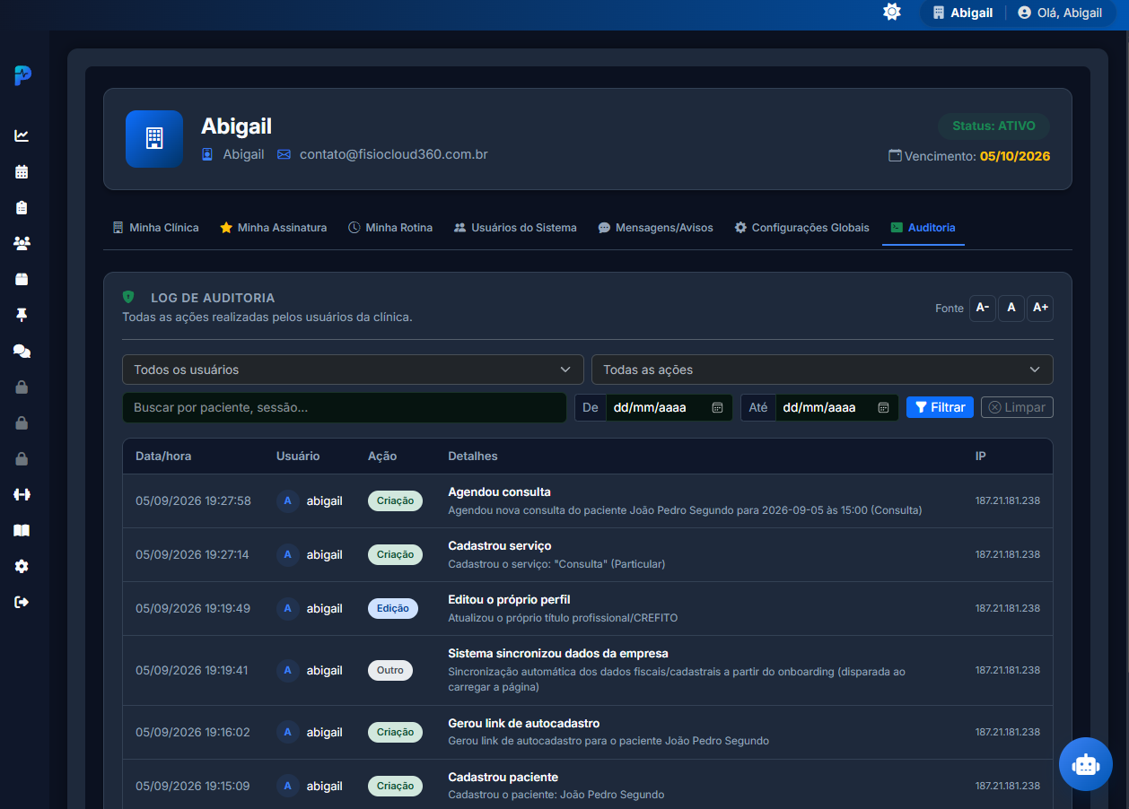This screenshot has height=809, width=1129.
Task: Open the clipboard icon in the sidebar
Action: tap(22, 207)
